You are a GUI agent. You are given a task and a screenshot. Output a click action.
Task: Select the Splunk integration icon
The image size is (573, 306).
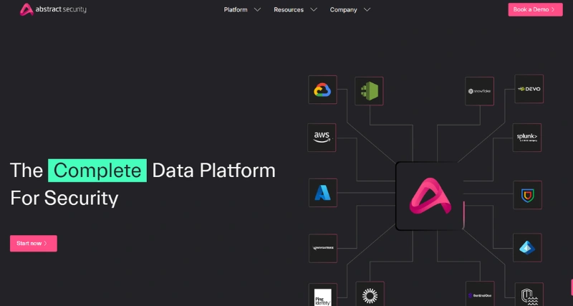[x=526, y=137]
